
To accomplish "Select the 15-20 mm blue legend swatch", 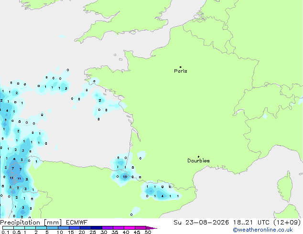I will [x=74, y=228].
